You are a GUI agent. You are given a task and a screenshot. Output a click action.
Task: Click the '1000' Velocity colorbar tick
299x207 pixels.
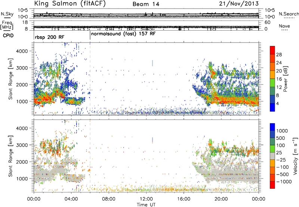click(x=282, y=131)
